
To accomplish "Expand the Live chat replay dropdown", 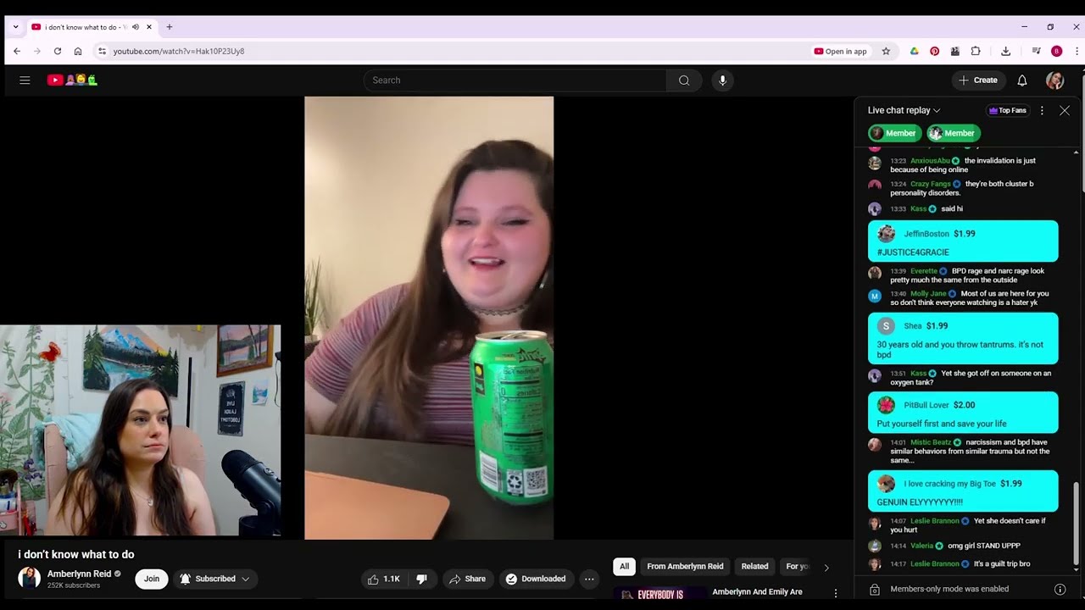I will (904, 110).
